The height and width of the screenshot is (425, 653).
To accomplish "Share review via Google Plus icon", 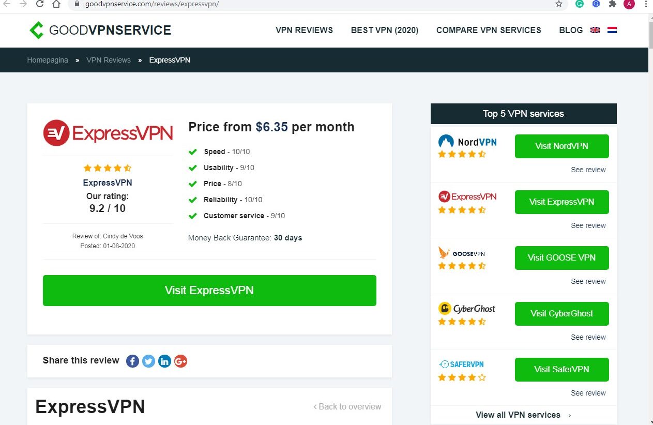I will pyautogui.click(x=180, y=361).
